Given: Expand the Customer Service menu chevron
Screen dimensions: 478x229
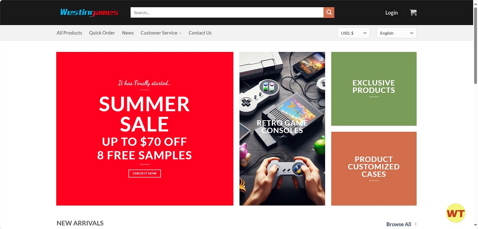Looking at the screenshot, I should [x=180, y=33].
